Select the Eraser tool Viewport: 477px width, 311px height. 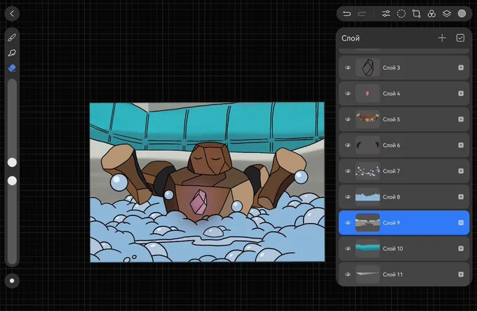(x=12, y=68)
